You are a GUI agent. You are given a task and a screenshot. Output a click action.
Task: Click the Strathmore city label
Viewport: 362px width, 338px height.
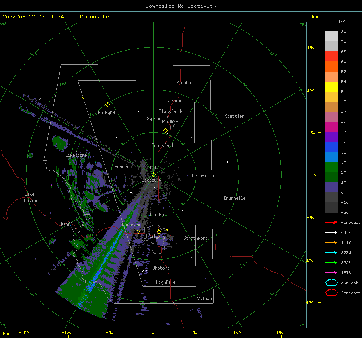(x=195, y=238)
